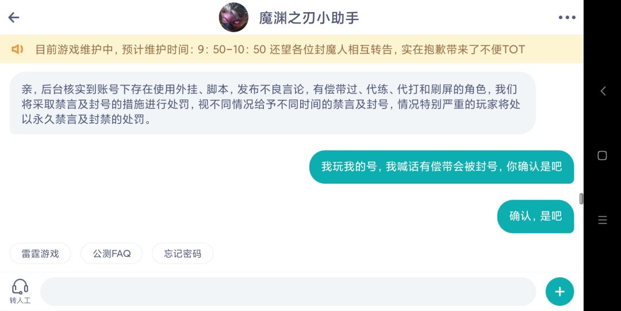Tap the 转人工 label text

tap(20, 300)
